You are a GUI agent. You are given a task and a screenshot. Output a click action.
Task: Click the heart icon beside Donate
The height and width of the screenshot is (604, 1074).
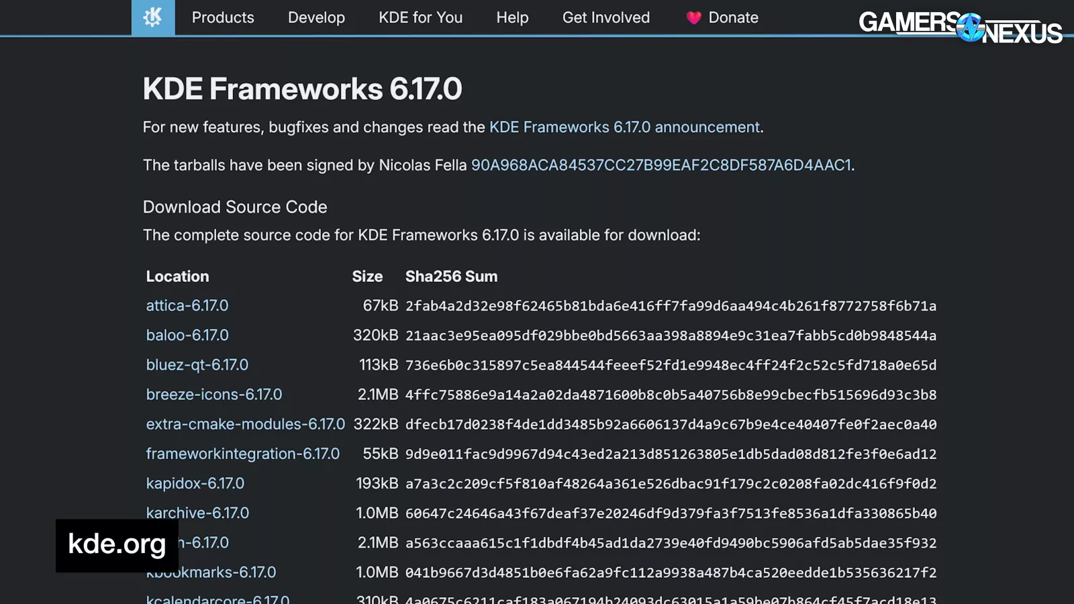tap(693, 18)
